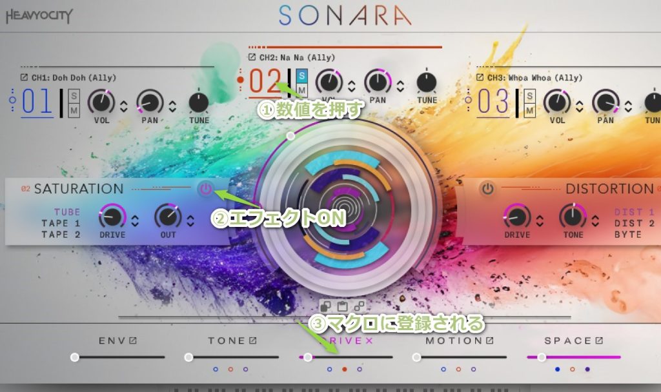Solo channel 02 with the S button
Screen dimensions: 661x392
point(301,76)
